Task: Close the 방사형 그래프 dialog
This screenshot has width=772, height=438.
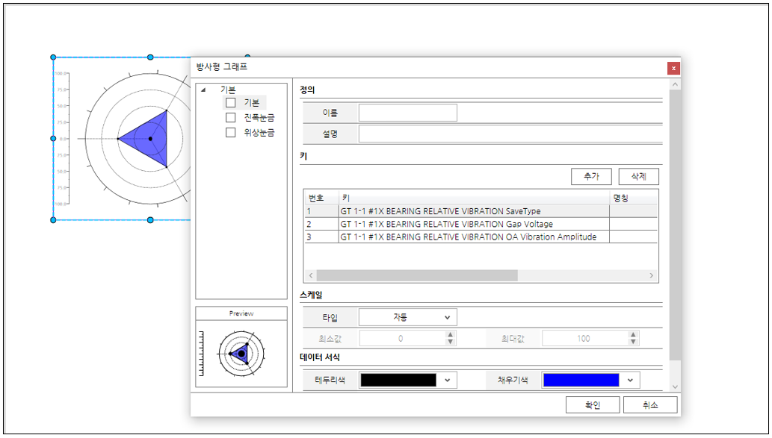Action: pos(673,69)
